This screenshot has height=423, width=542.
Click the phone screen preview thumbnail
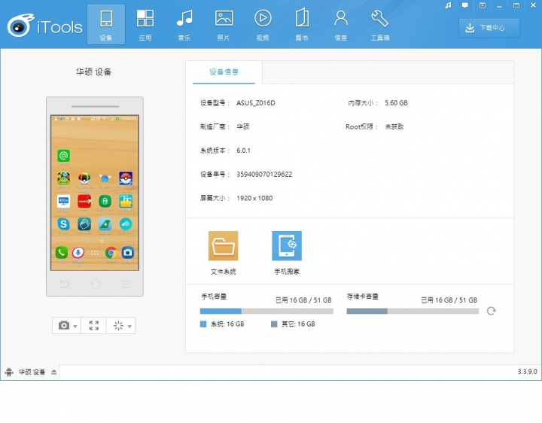pos(95,193)
